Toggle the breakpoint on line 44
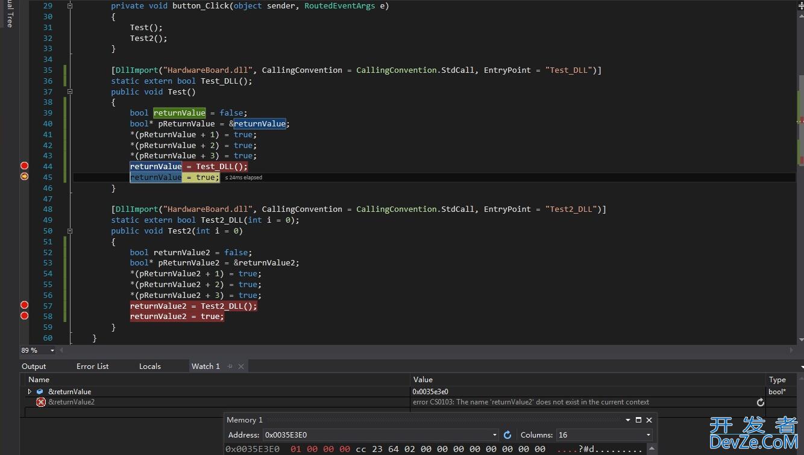 (25, 166)
